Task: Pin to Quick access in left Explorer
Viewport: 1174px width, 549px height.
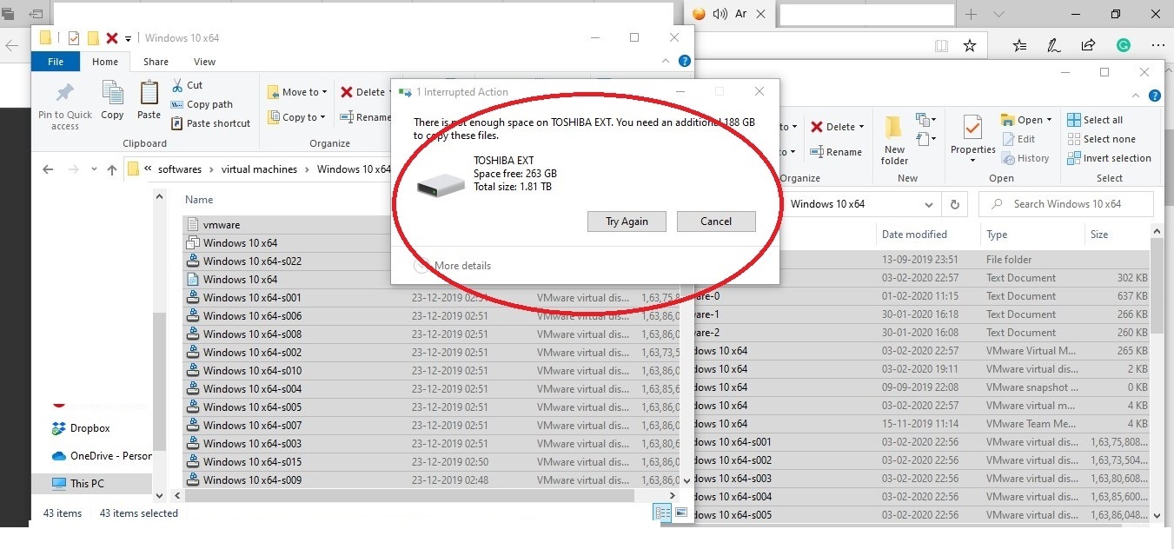Action: coord(64,106)
